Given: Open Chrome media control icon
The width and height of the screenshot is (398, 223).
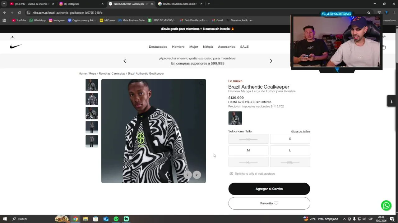Looking at the screenshot, I should [379, 13].
